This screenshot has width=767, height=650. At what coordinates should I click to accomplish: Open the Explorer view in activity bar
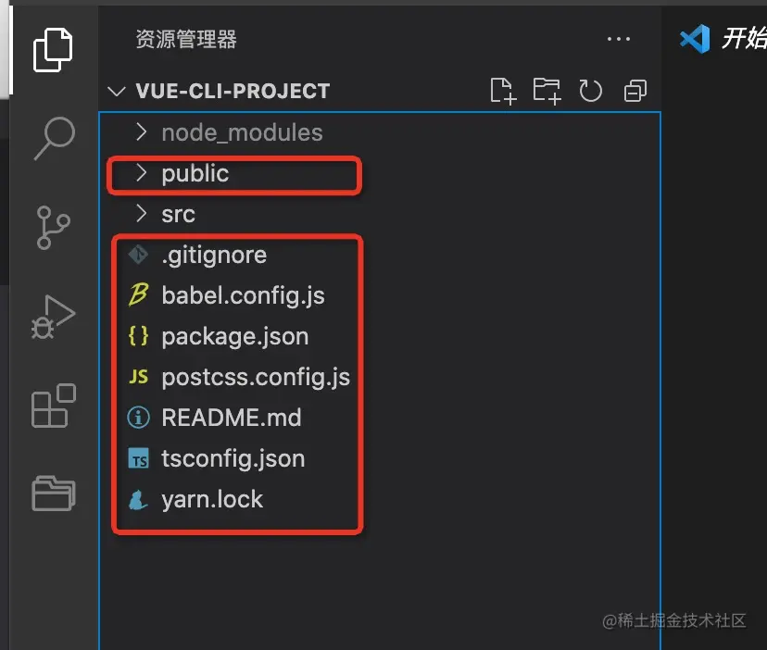pos(53,51)
